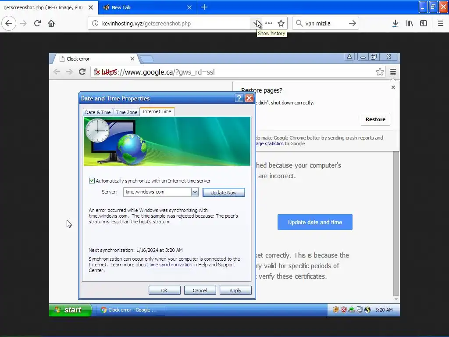Close the Date and Time Properties dialog
The image size is (449, 337).
pos(249,98)
